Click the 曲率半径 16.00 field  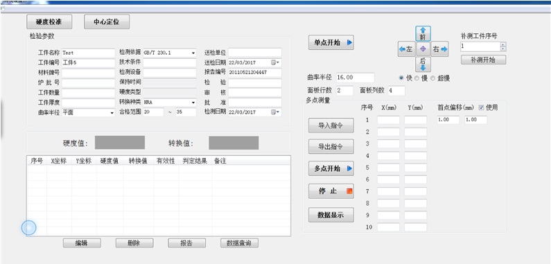(355, 78)
